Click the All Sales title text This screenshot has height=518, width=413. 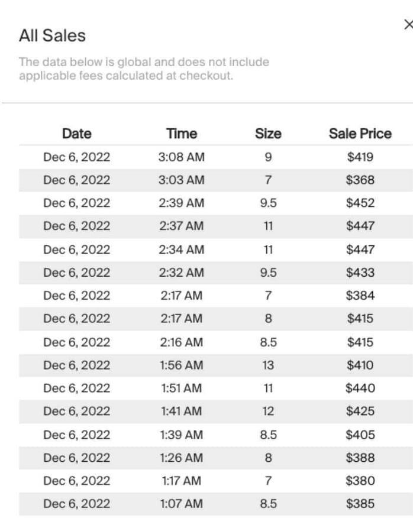tap(52, 35)
